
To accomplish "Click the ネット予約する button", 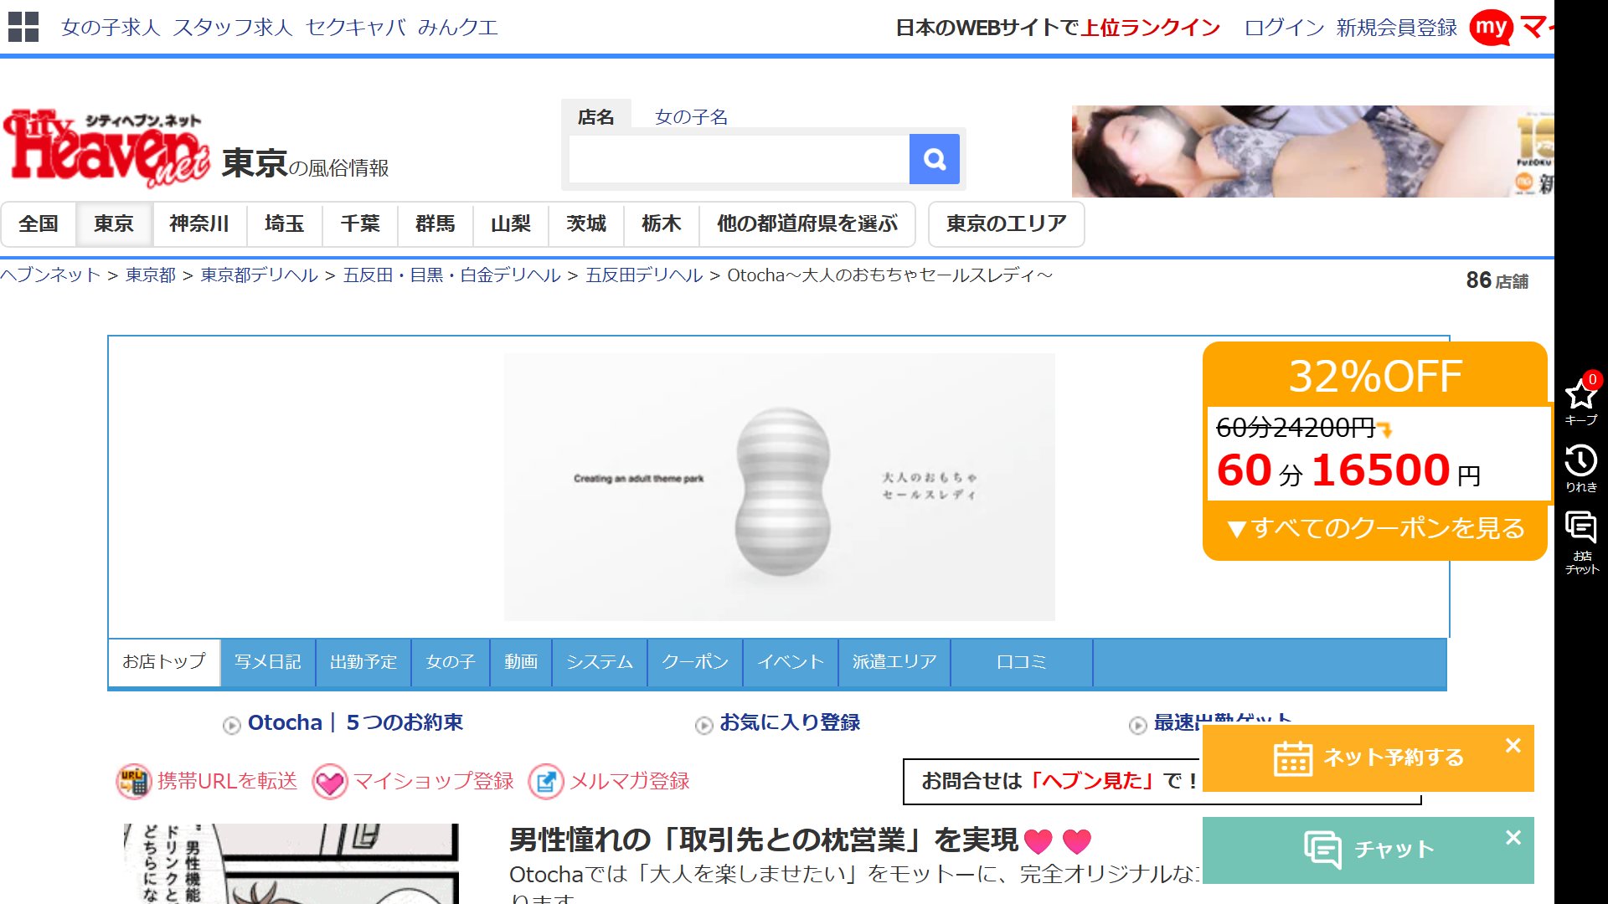I will pyautogui.click(x=1368, y=758).
